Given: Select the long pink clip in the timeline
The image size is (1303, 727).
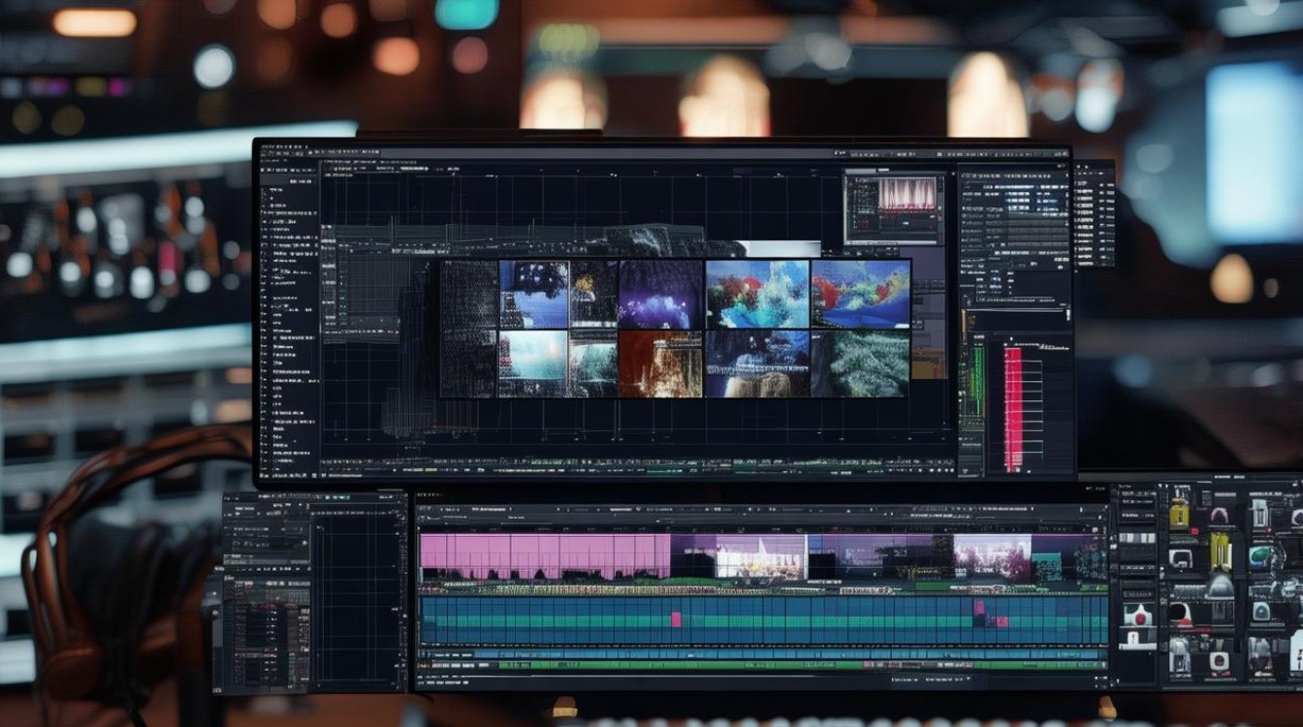Looking at the screenshot, I should [545, 556].
